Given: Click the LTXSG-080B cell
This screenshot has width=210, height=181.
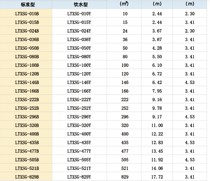Looking at the screenshot, I should tap(27, 56).
